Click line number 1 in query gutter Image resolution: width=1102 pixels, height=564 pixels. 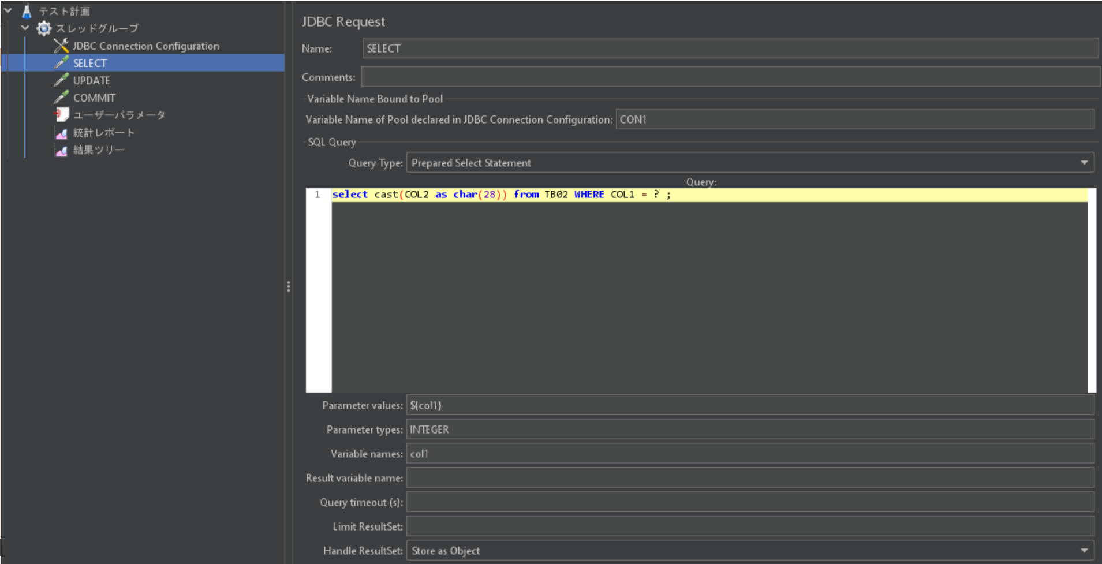click(x=317, y=195)
